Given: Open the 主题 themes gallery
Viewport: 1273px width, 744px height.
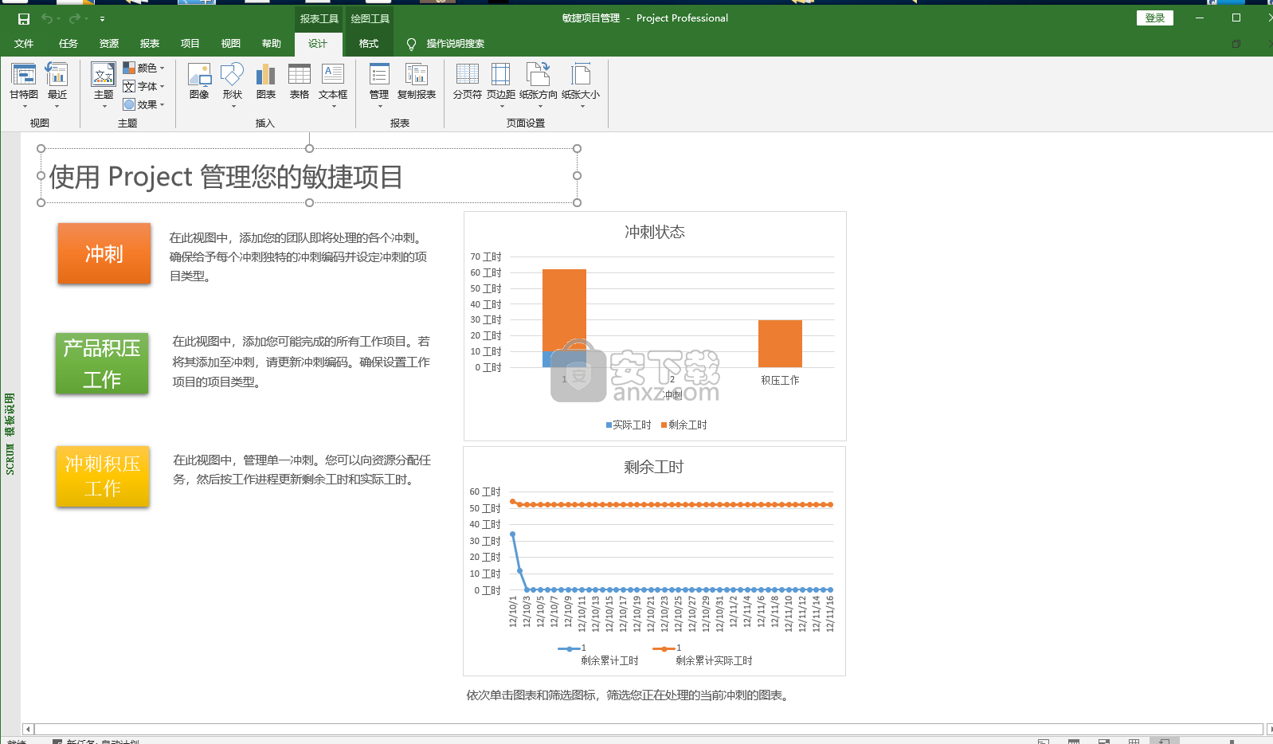Looking at the screenshot, I should (104, 84).
